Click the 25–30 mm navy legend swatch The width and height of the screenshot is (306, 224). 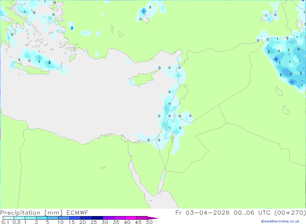coord(97,218)
